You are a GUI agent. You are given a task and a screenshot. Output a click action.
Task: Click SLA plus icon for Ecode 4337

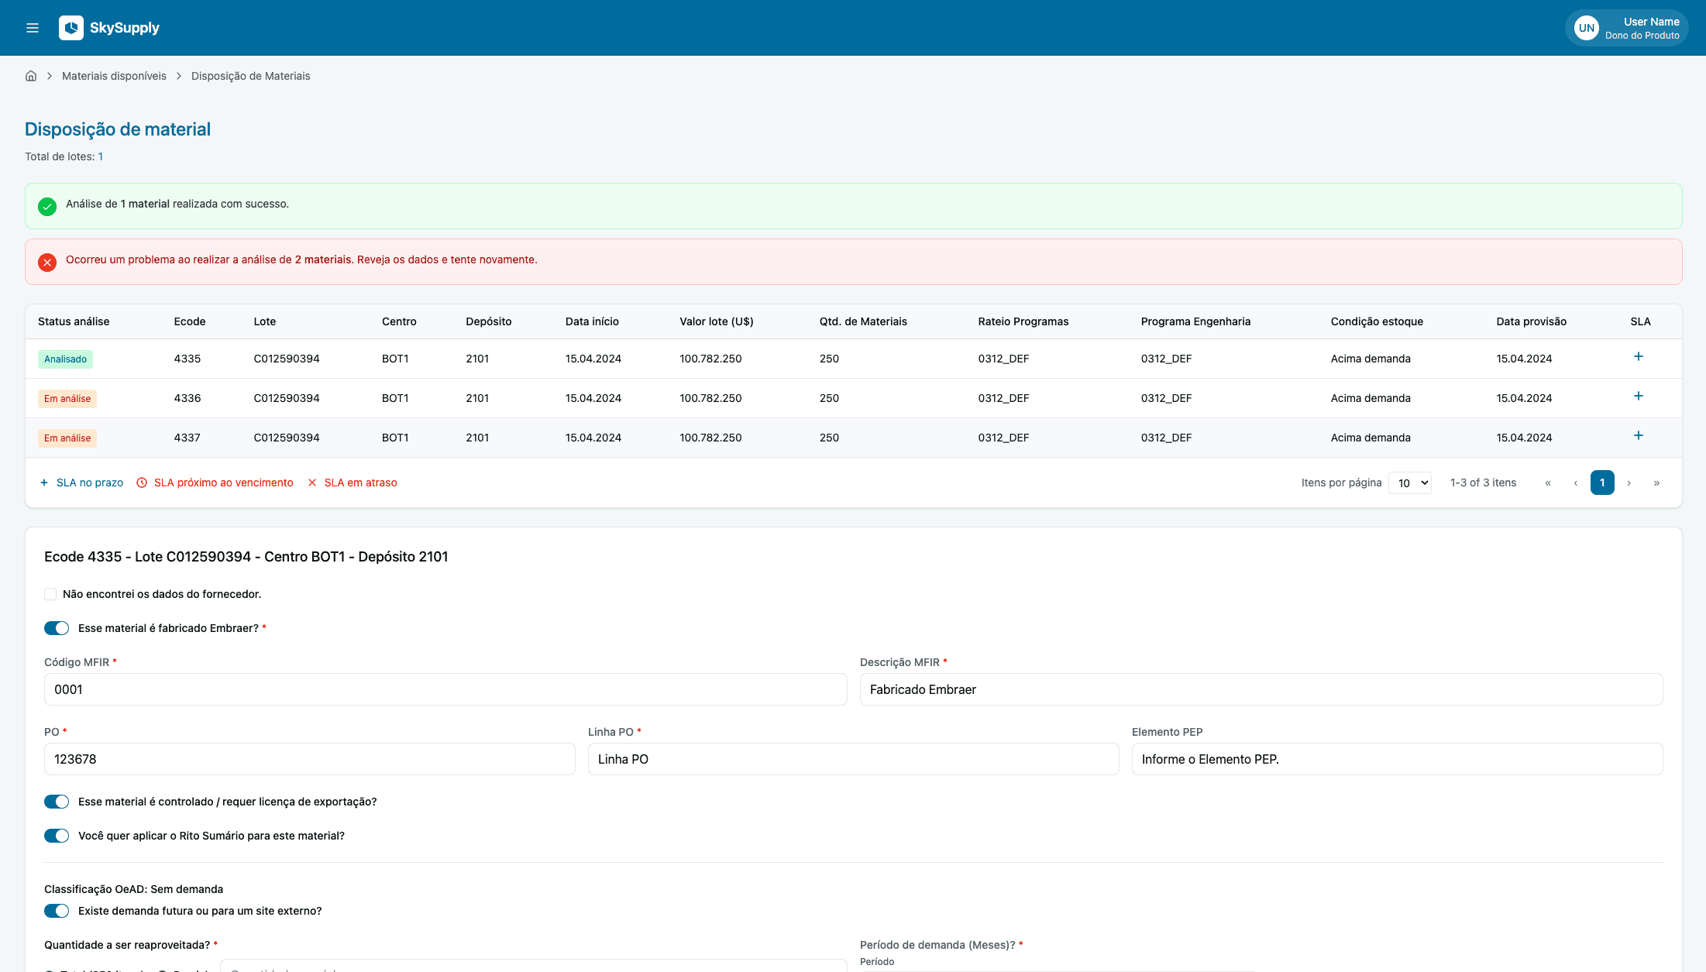pos(1638,436)
